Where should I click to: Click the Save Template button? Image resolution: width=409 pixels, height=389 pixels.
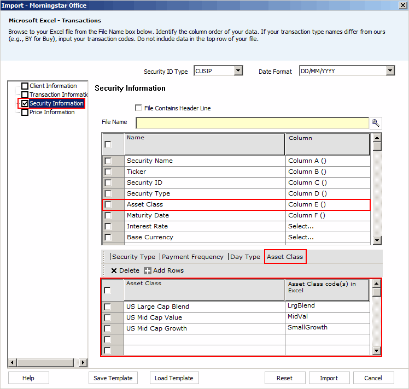point(113,378)
